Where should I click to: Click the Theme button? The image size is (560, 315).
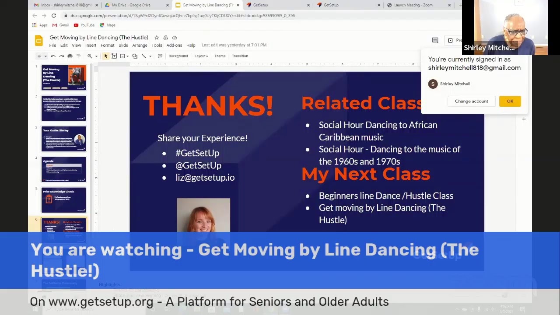220,56
